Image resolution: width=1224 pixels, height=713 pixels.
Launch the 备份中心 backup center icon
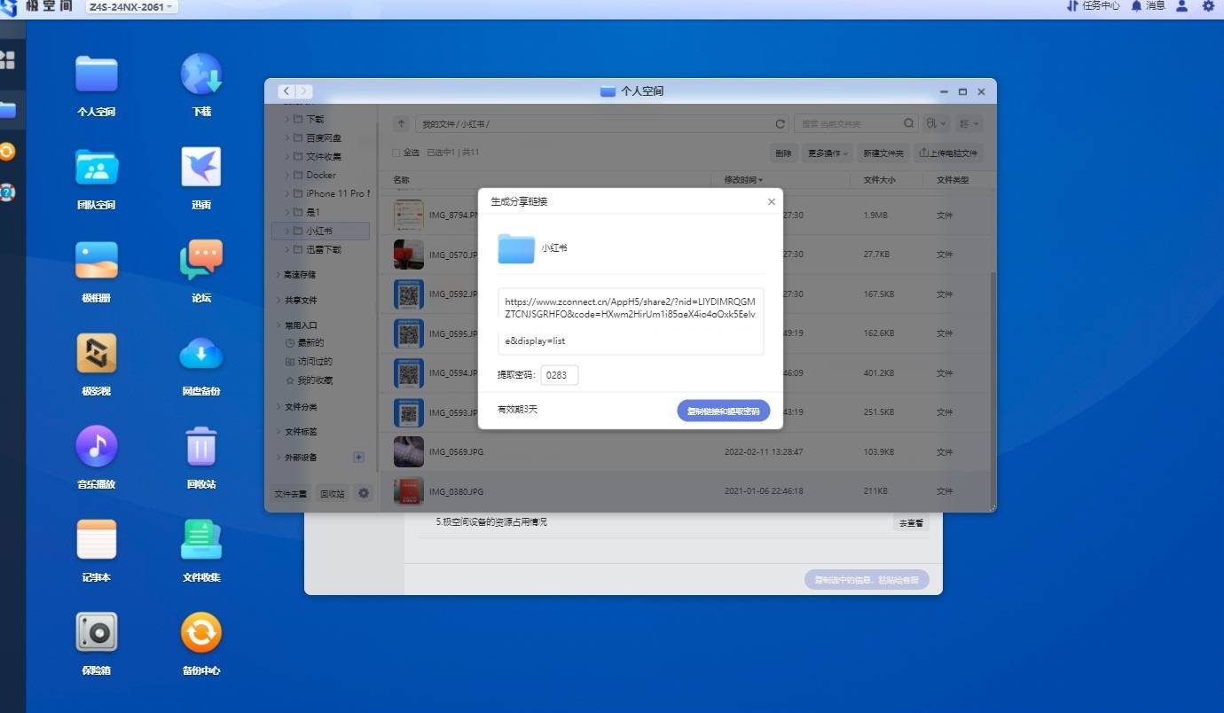(201, 633)
